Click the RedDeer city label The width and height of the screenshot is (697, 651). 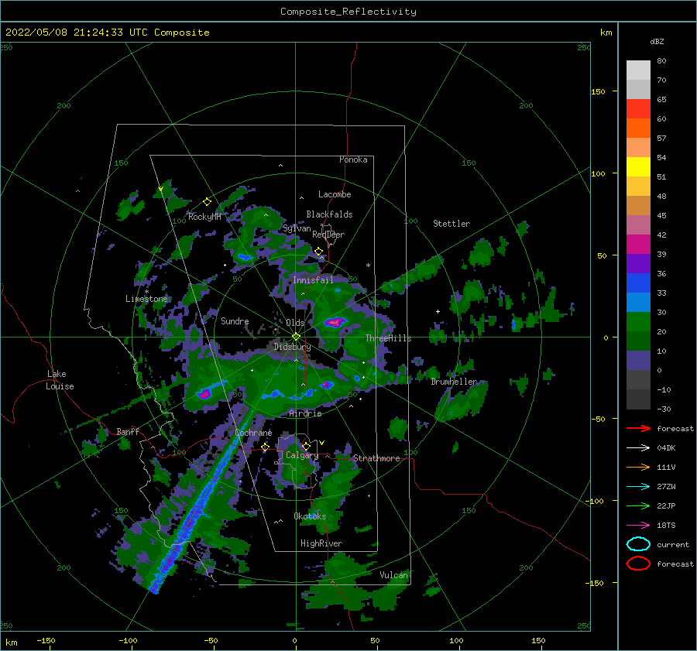click(x=328, y=235)
